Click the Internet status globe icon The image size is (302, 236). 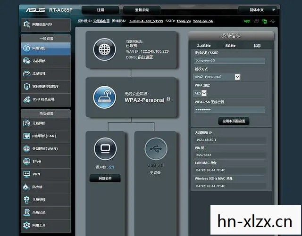pos(105,49)
